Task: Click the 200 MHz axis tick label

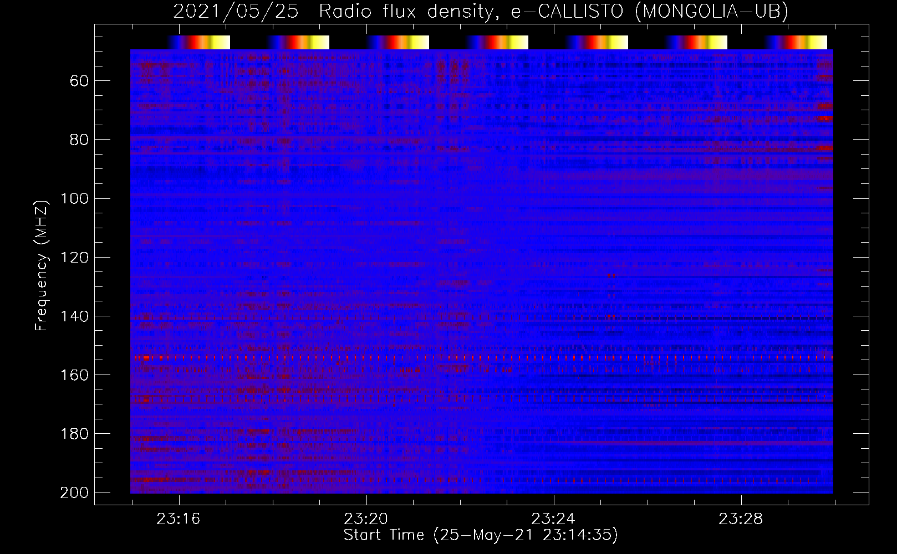Action: click(74, 493)
